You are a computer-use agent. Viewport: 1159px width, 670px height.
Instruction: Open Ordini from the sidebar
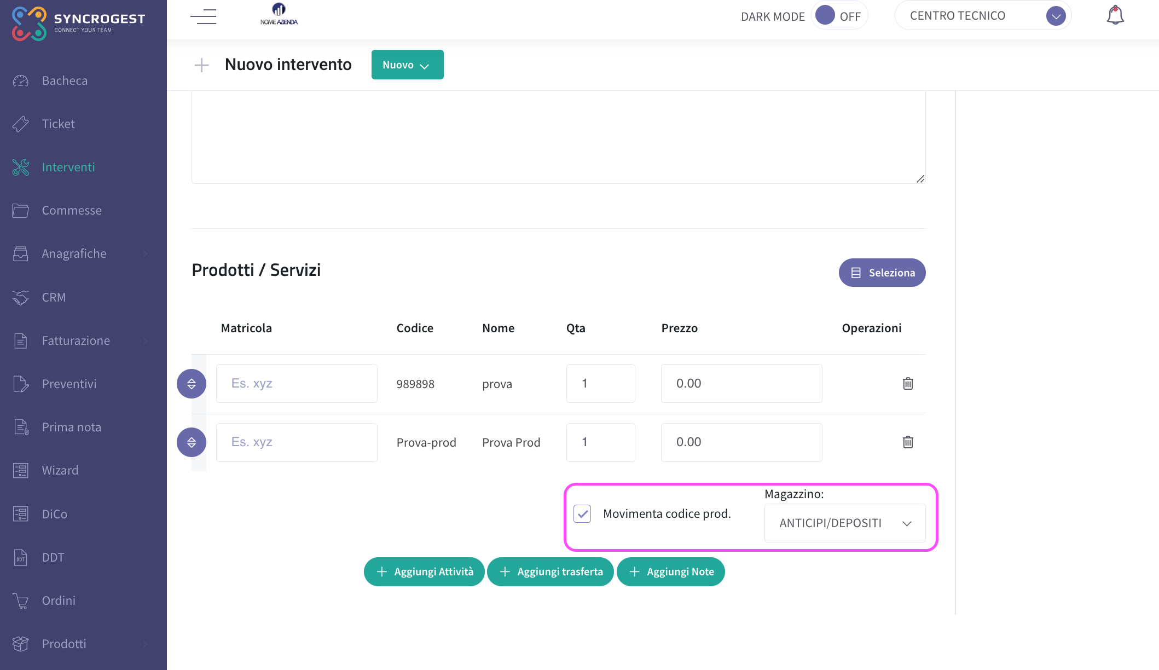point(59,600)
